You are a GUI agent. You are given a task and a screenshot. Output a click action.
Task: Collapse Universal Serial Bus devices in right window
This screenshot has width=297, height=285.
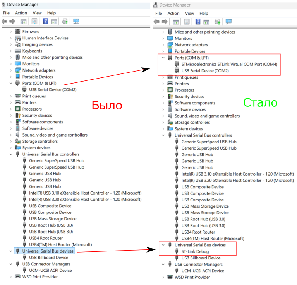pyautogui.click(x=163, y=245)
